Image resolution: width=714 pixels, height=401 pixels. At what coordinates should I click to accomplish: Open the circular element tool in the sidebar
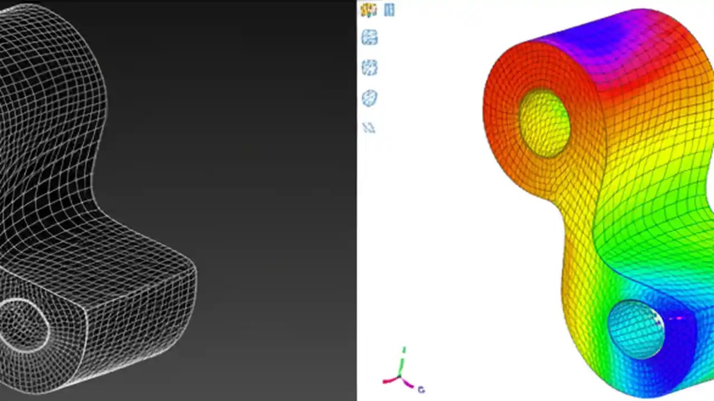(x=369, y=97)
